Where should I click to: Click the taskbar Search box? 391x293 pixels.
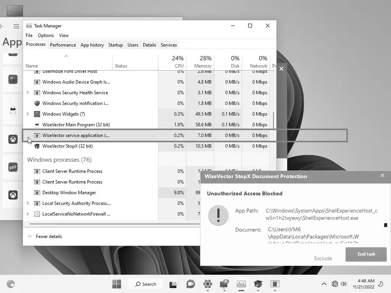tap(145, 284)
